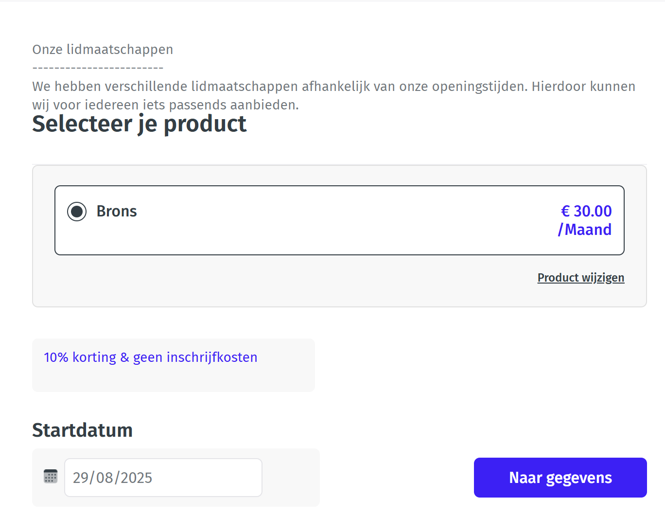Click the Startdatum heading
Image resolution: width=665 pixels, height=517 pixels.
point(83,430)
